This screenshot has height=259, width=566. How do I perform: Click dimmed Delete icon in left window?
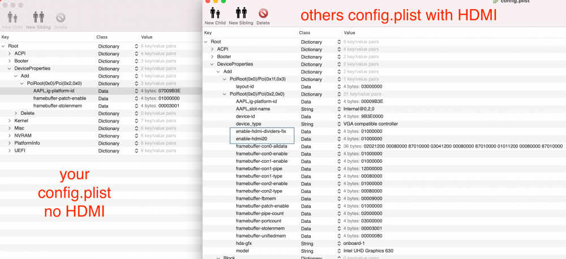tap(61, 18)
